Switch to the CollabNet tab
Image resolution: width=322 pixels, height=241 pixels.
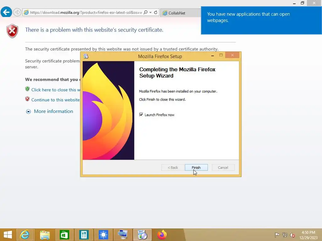pos(180,13)
